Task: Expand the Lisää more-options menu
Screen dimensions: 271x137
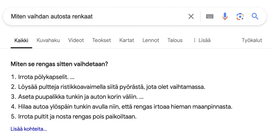Action: (202, 40)
